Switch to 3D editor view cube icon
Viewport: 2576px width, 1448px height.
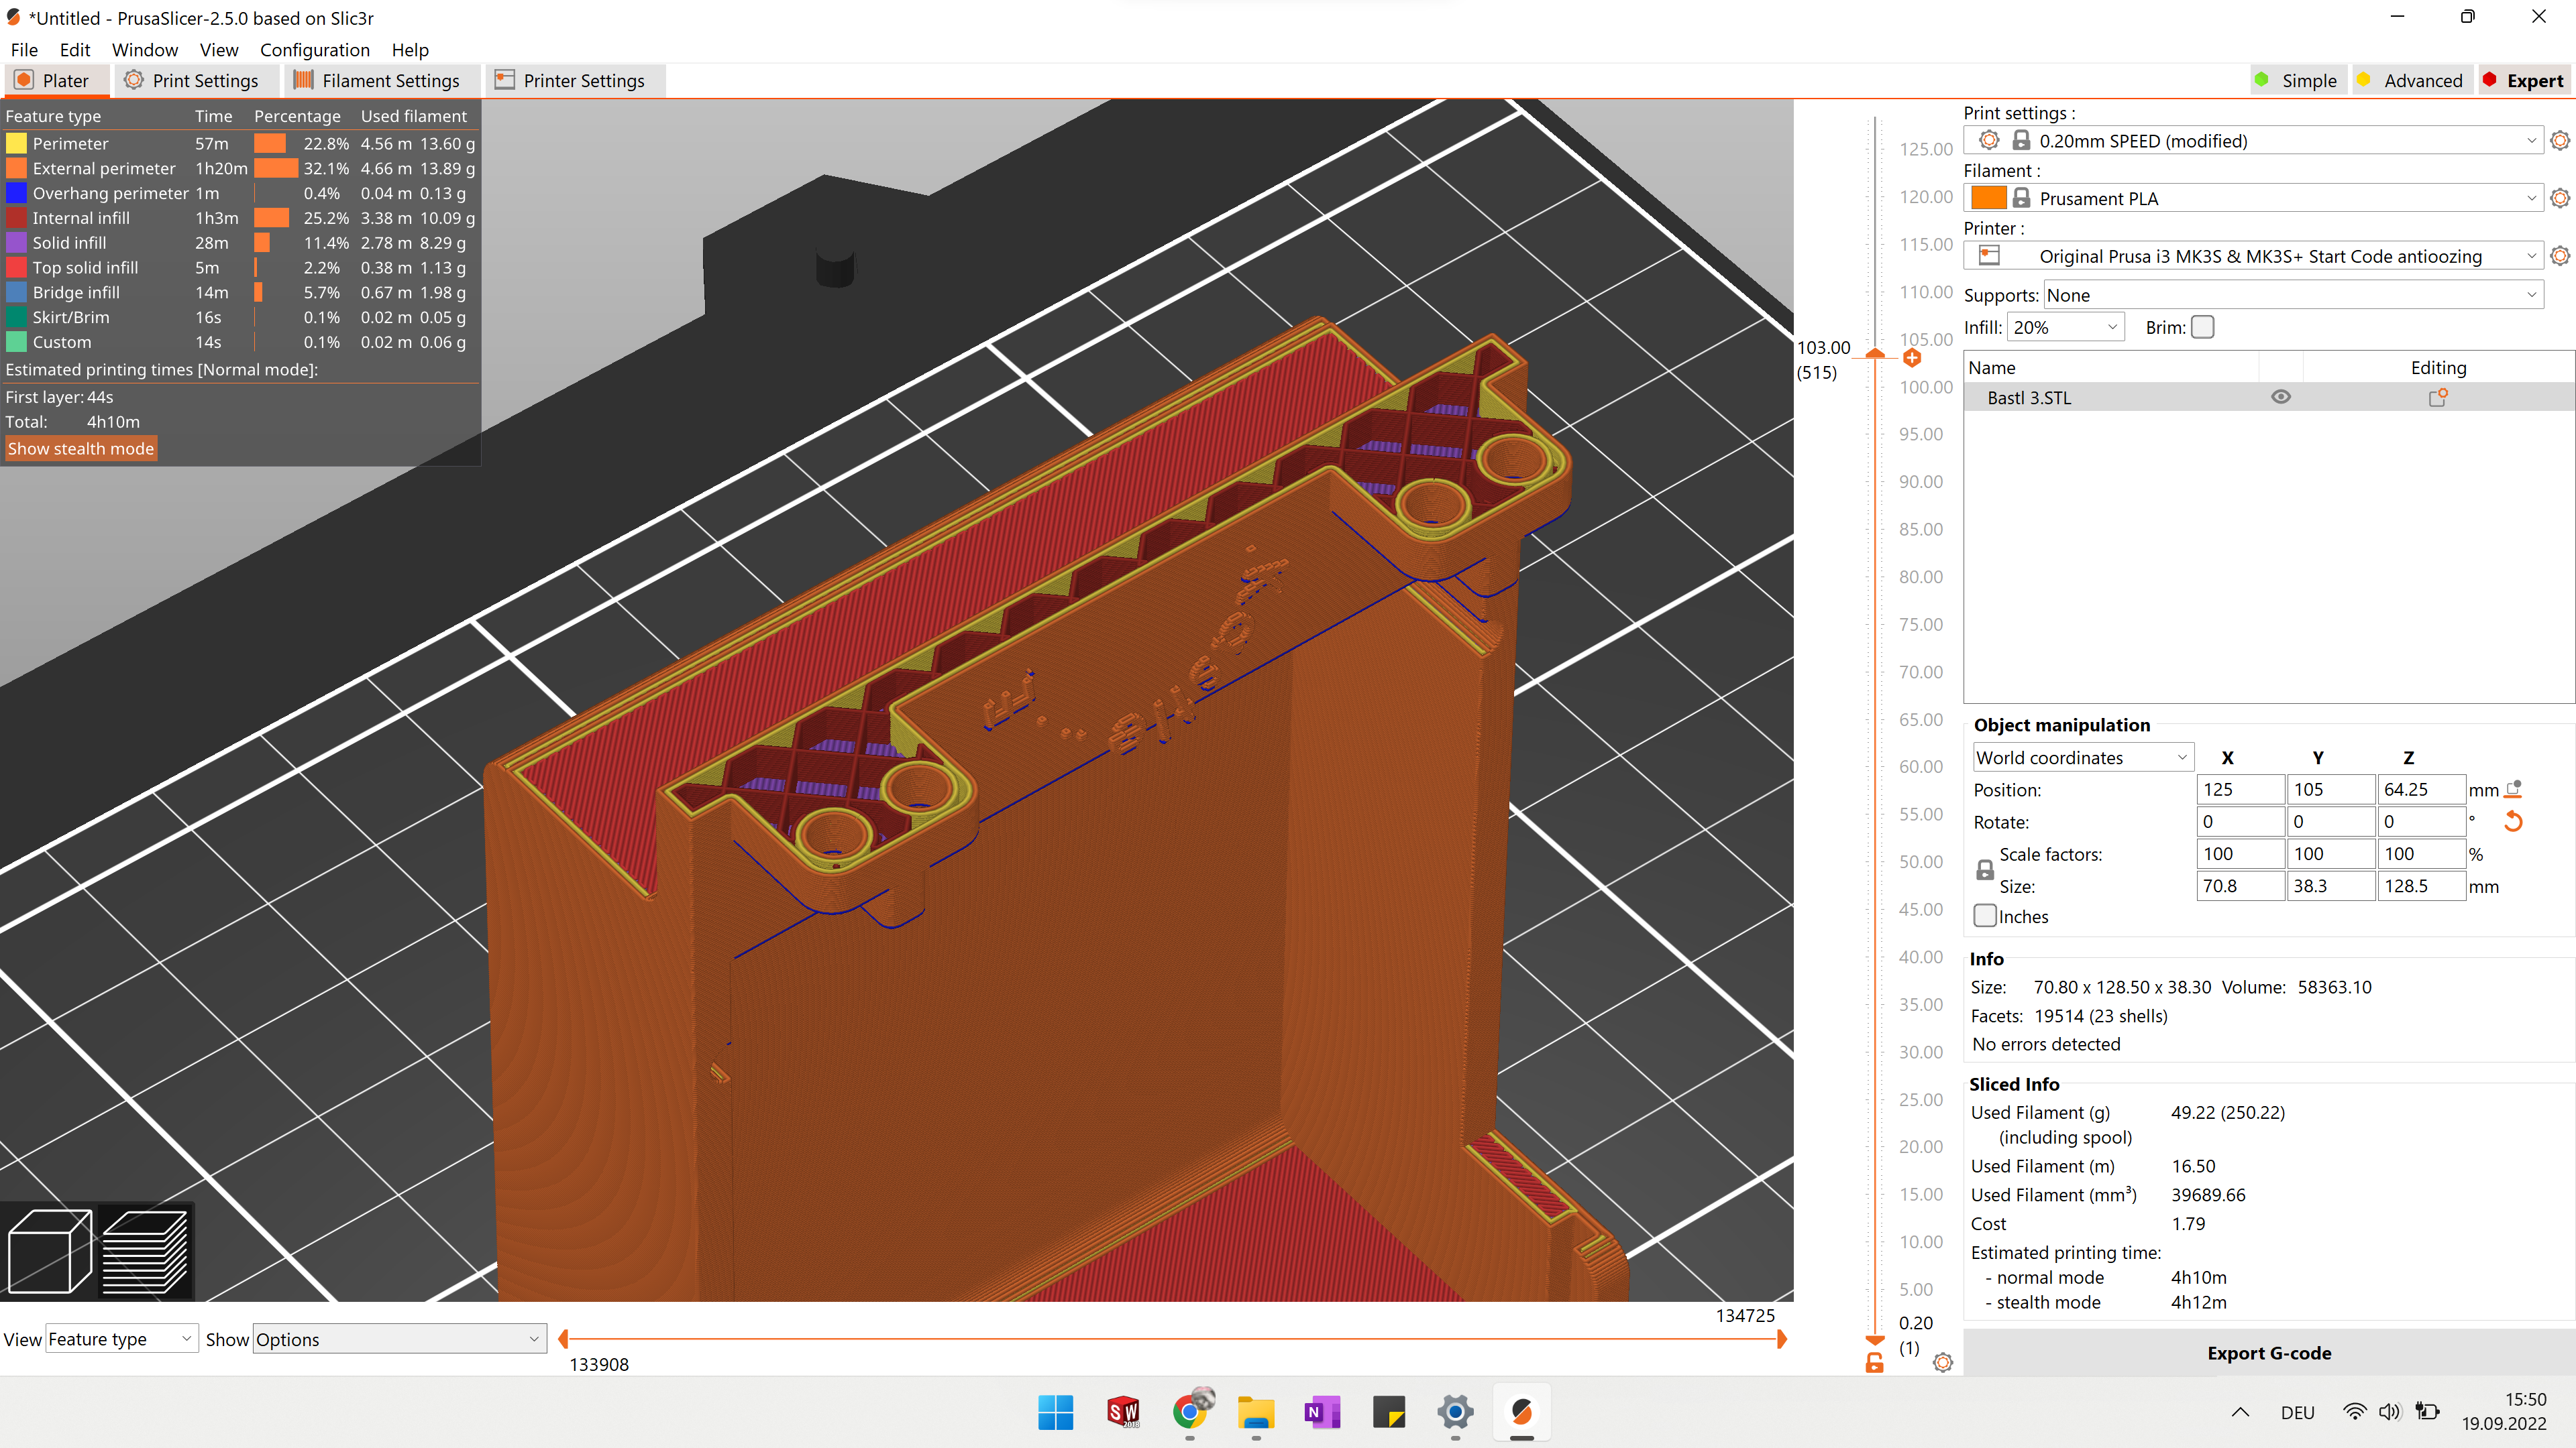click(x=50, y=1250)
